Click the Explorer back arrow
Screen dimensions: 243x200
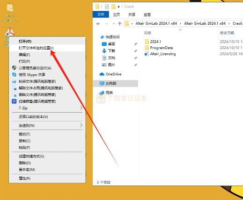98,24
